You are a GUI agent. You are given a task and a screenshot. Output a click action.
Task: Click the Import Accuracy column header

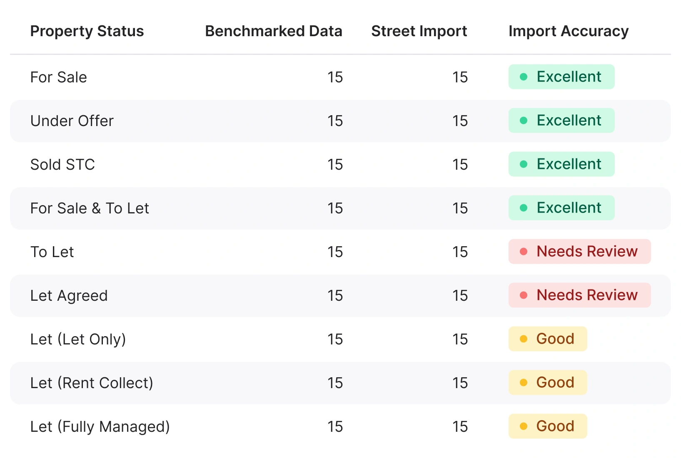[x=569, y=31]
